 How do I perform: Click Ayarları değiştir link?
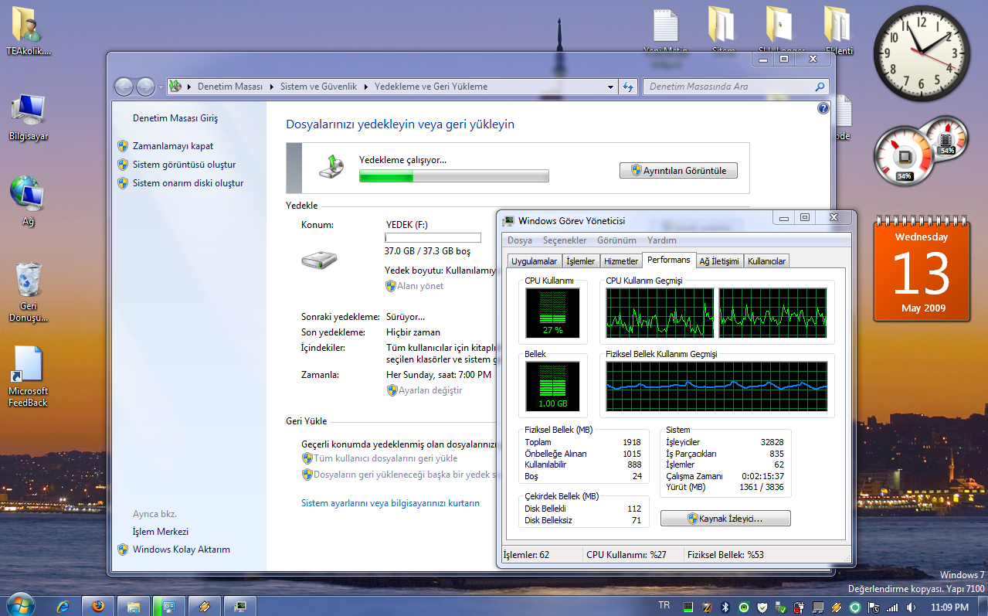430,390
